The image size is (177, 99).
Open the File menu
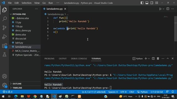[10, 3]
